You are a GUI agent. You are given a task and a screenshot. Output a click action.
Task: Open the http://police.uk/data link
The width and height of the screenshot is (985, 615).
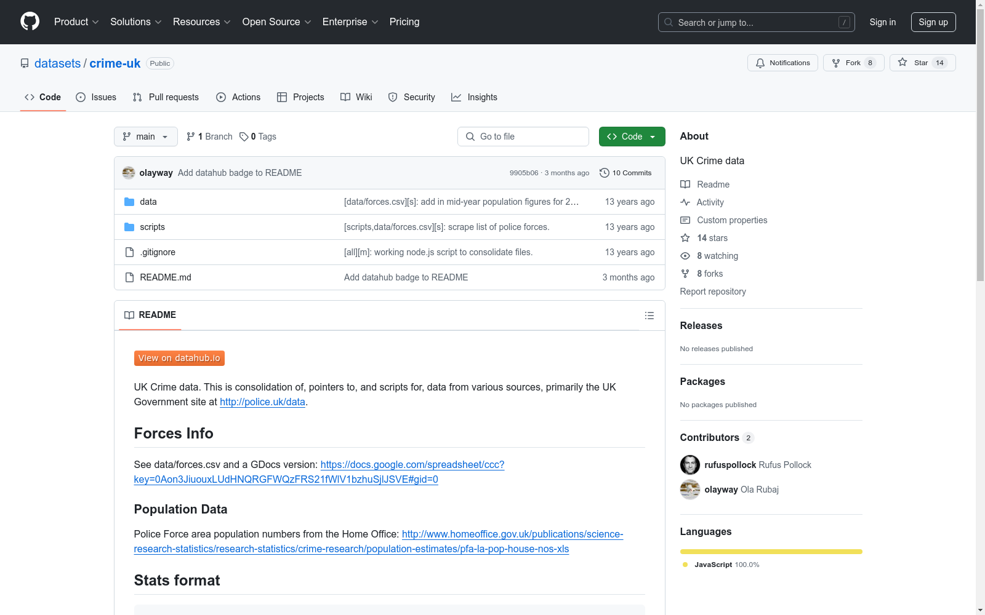click(262, 402)
